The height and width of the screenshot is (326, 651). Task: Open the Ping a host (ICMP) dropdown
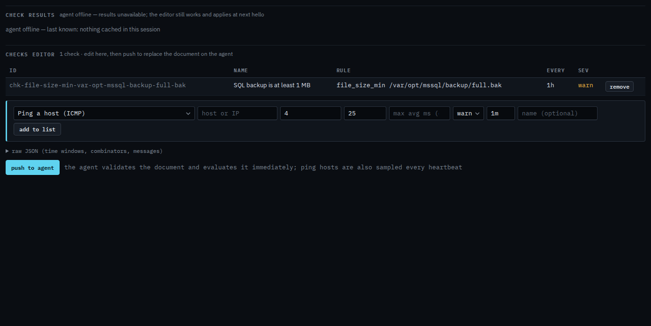click(104, 114)
